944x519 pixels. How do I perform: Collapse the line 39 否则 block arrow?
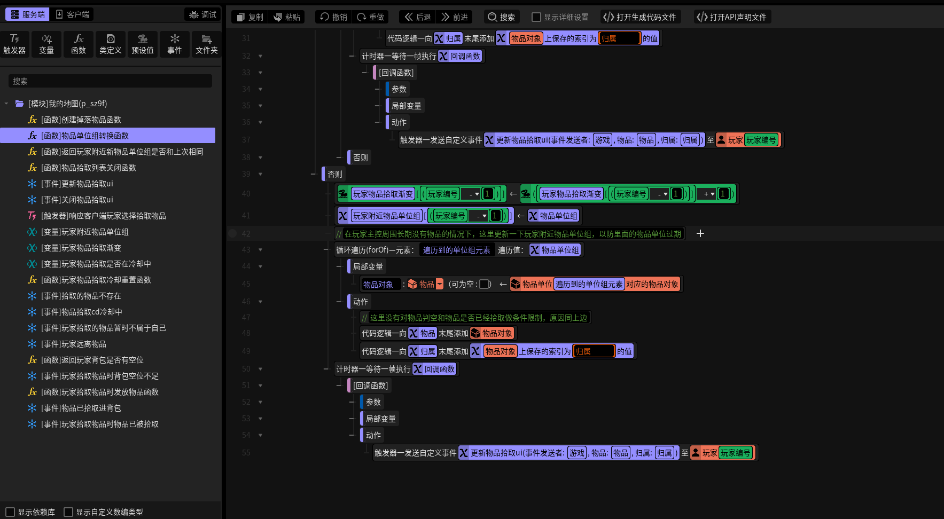pyautogui.click(x=261, y=174)
